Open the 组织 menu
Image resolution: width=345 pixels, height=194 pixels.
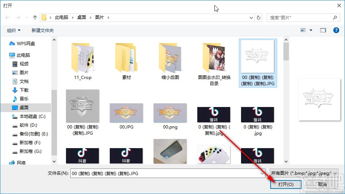[x=13, y=30]
